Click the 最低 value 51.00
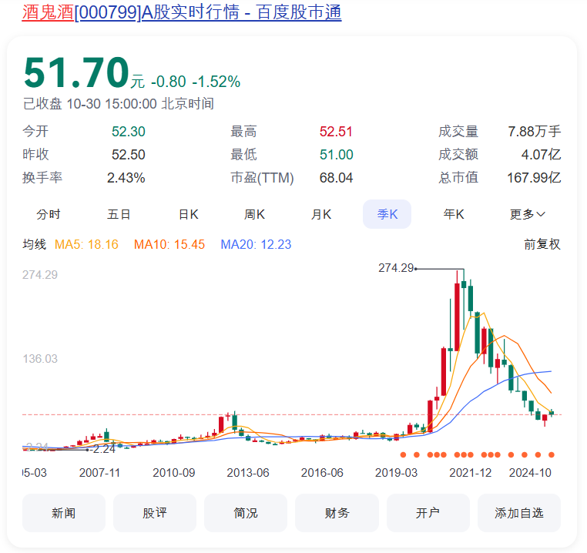Screen dimensions: 587x553 (x=336, y=154)
